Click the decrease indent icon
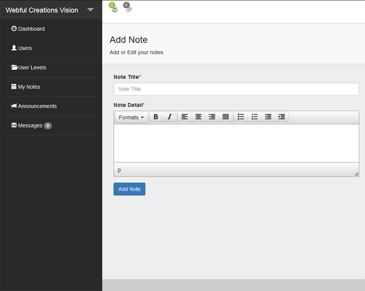Image resolution: width=365 pixels, height=291 pixels. (268, 116)
